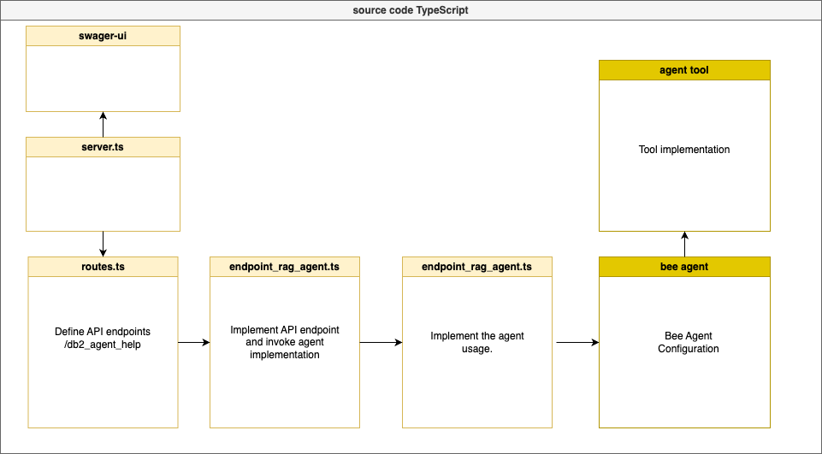The image size is (822, 454).
Task: Select the 'source code TypeScript' container title
Action: click(x=411, y=10)
